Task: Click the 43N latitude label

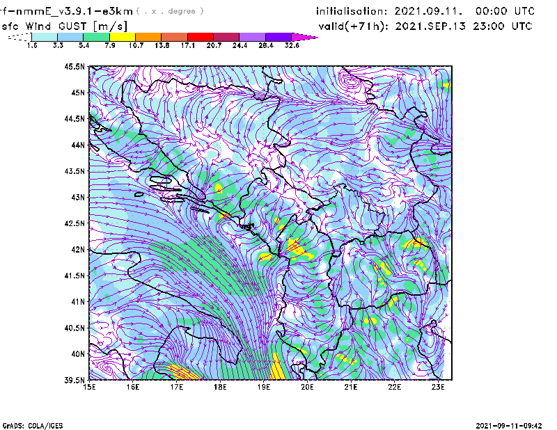Action: tap(78, 197)
